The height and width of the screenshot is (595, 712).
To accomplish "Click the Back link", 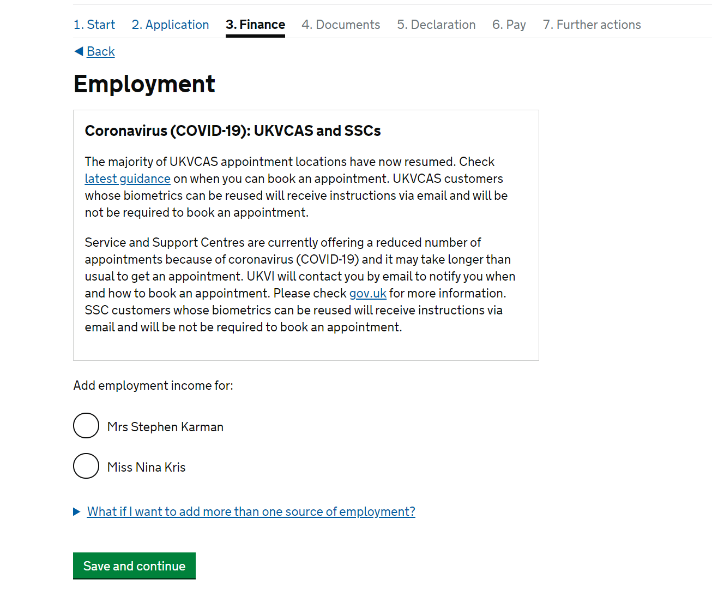I will pyautogui.click(x=101, y=51).
